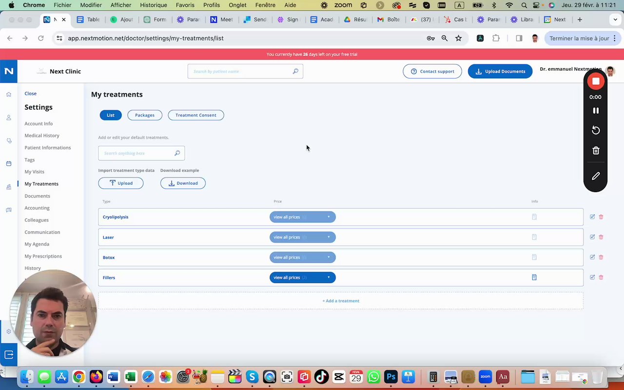This screenshot has width=624, height=390.
Task: Open info document for Botox
Action: 534,257
